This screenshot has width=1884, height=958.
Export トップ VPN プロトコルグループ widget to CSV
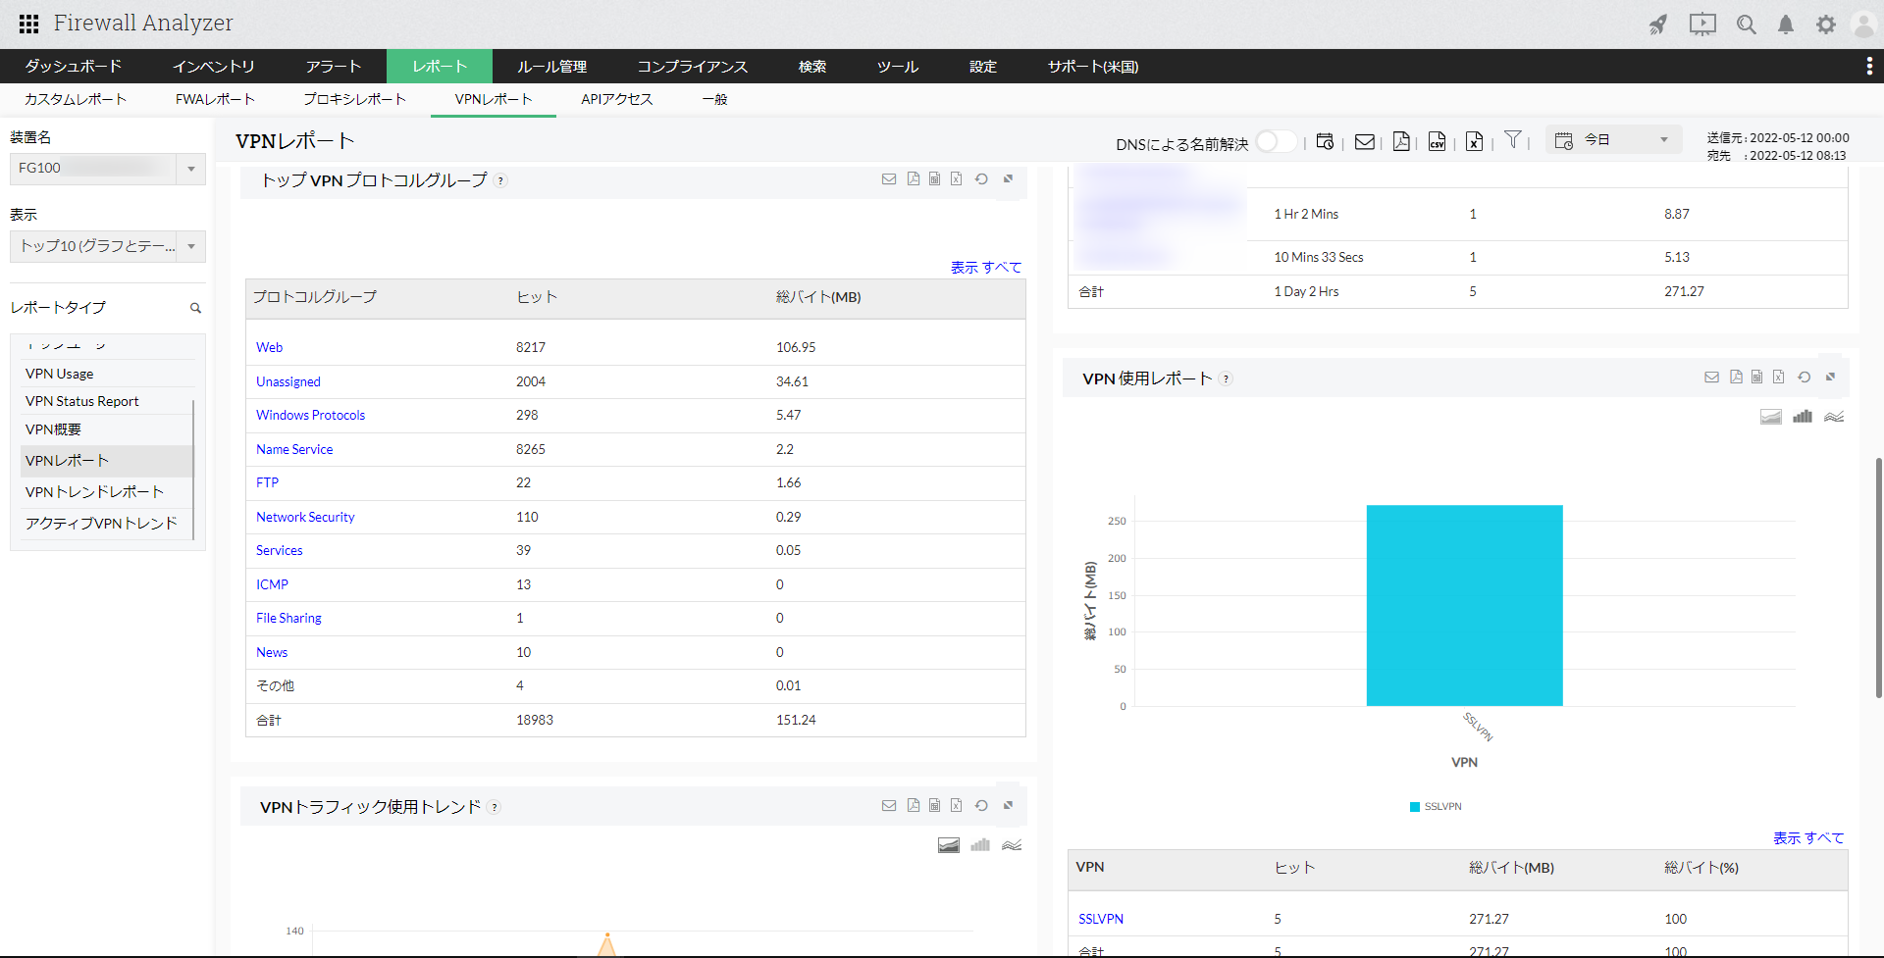coord(935,178)
